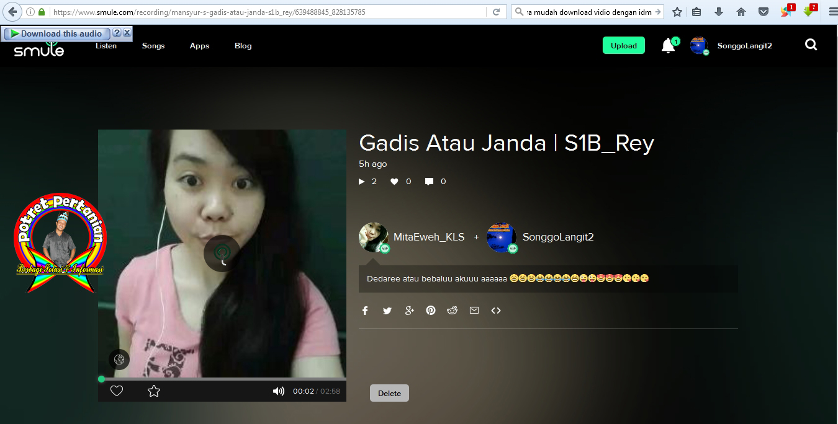Mute the video player audio
This screenshot has width=838, height=424.
tap(278, 391)
